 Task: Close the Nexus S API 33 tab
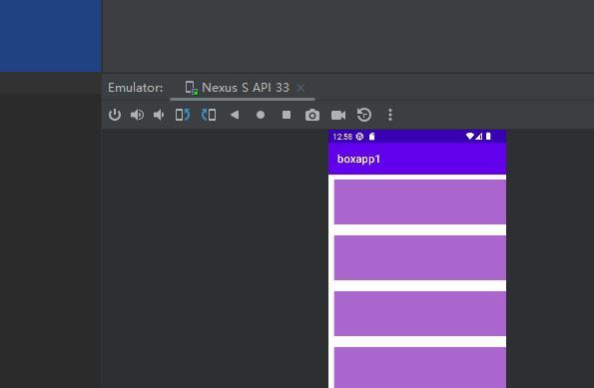[x=300, y=88]
